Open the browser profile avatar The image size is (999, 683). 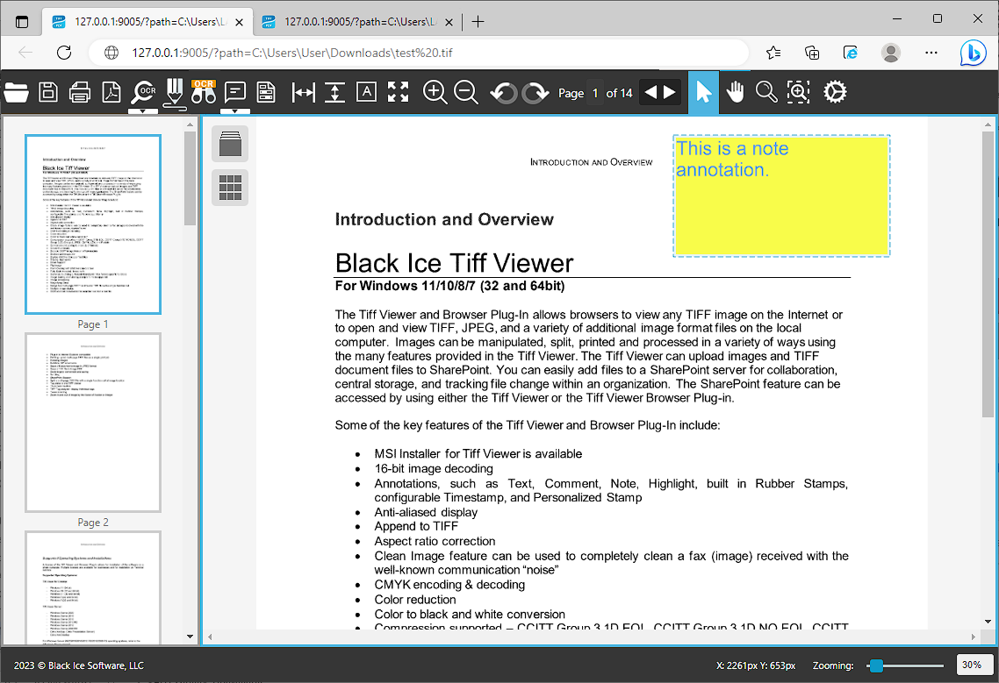coord(891,53)
